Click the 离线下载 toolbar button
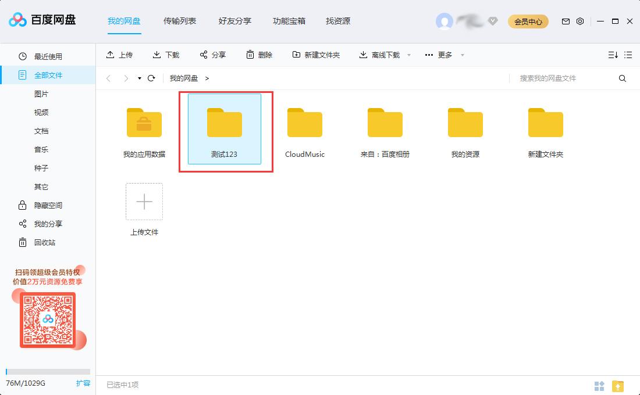 tap(379, 55)
